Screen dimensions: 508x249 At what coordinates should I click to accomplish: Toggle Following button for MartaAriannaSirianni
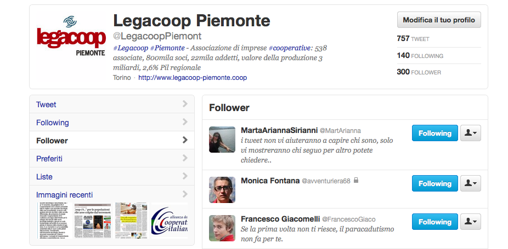coord(435,133)
